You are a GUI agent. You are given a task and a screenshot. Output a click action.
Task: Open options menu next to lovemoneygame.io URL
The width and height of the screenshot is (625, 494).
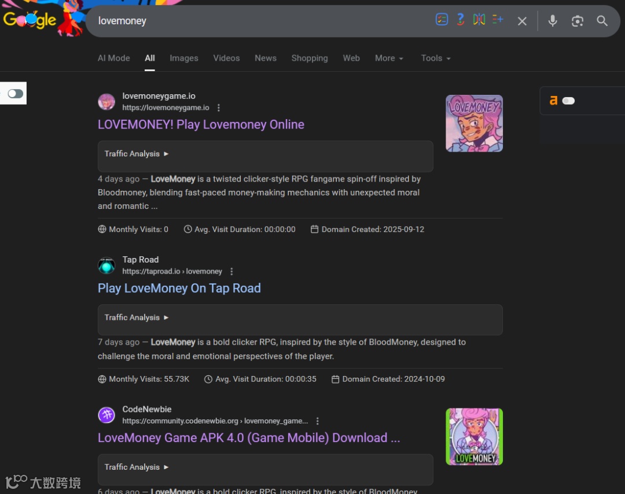[x=218, y=108]
